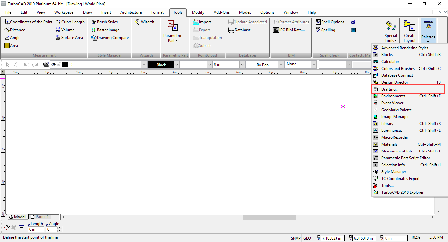Click the Select arrow tool
This screenshot has width=448, height=242.
[x=8, y=65]
